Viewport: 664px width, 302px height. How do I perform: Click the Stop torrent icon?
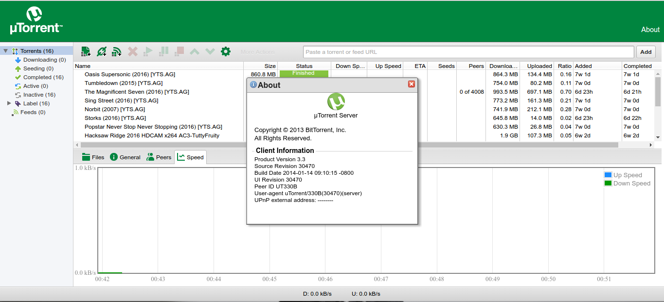[x=179, y=51]
